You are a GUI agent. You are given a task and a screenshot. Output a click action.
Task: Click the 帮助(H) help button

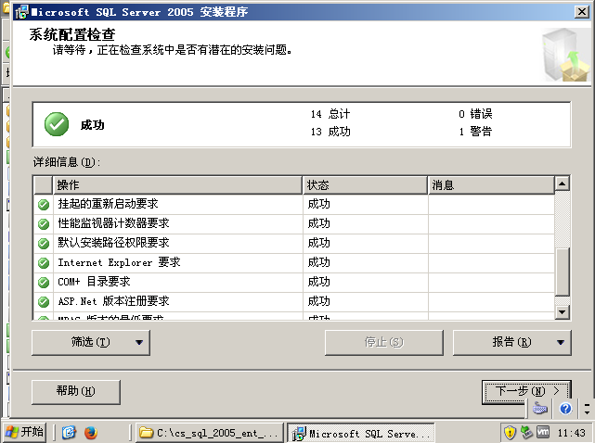click(76, 391)
